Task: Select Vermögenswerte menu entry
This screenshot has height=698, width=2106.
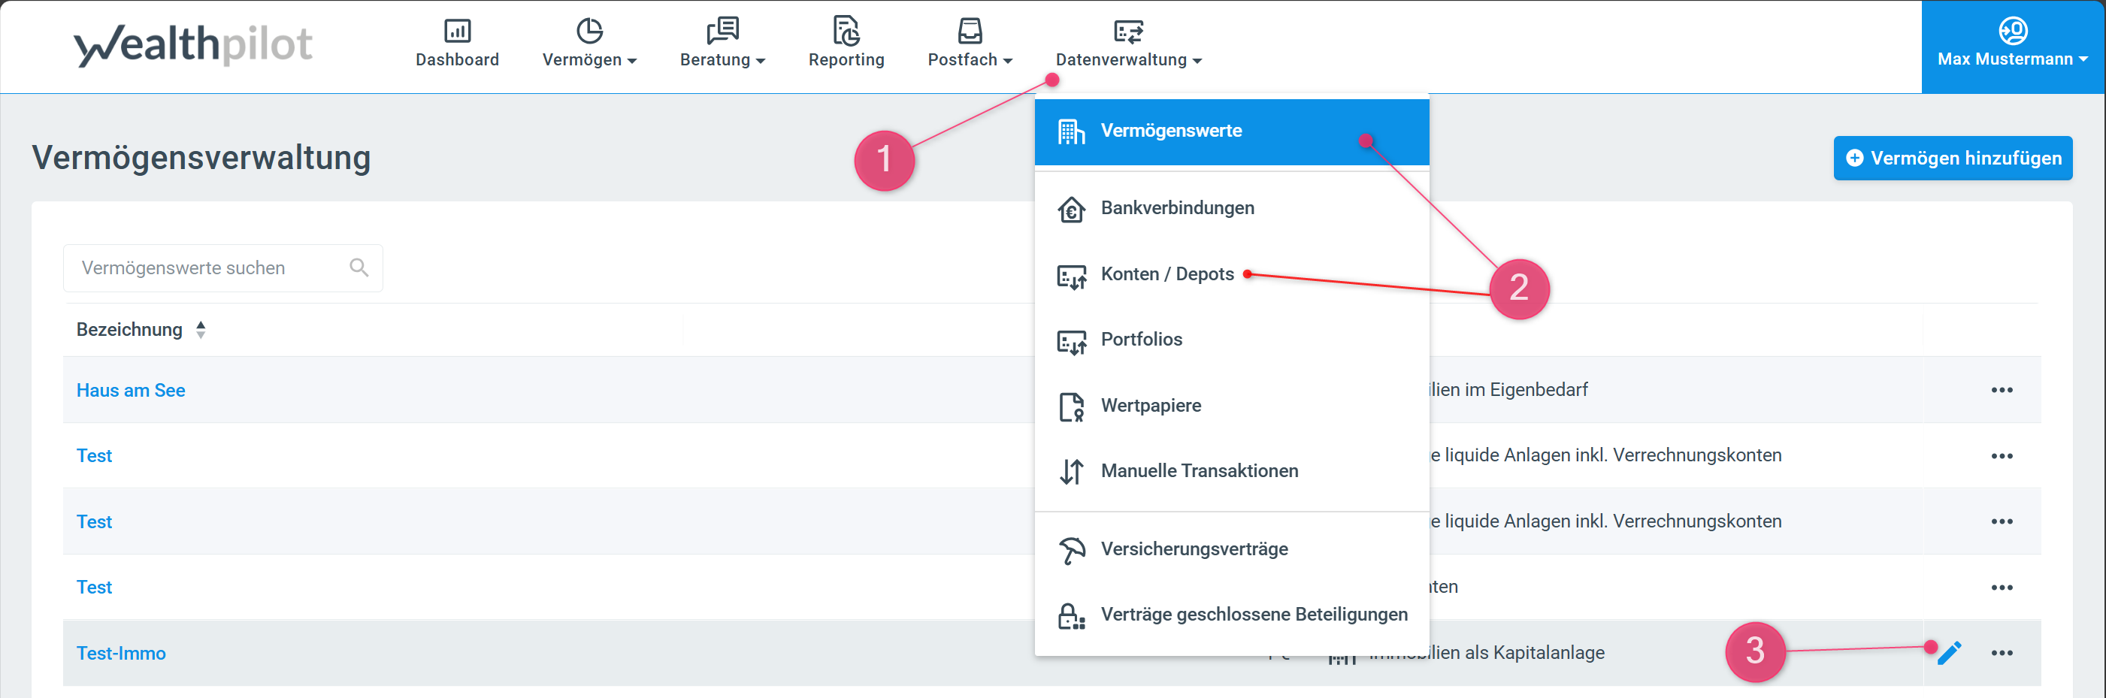Action: [x=1170, y=131]
